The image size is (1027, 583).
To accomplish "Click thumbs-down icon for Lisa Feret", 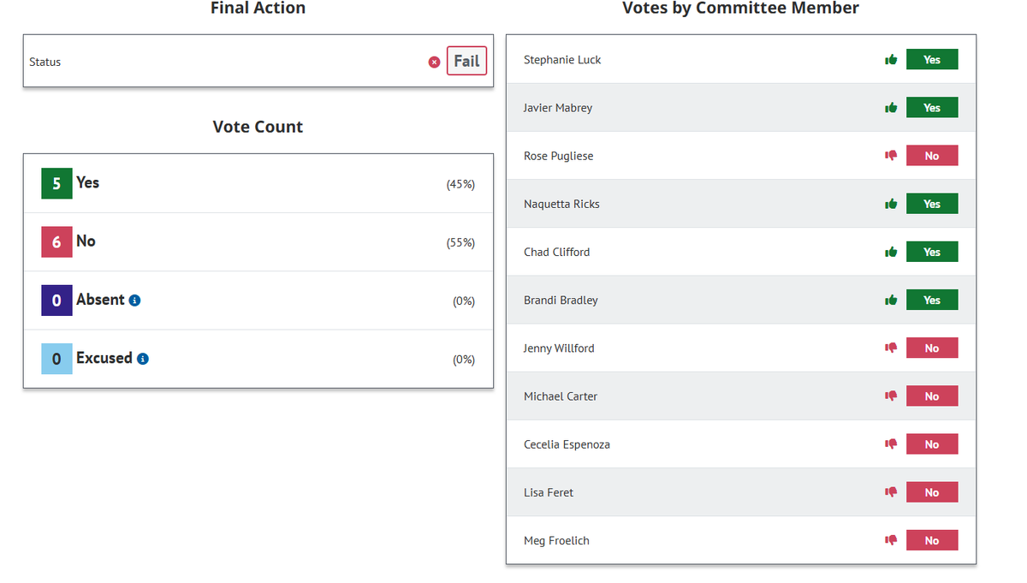I will click(x=891, y=492).
